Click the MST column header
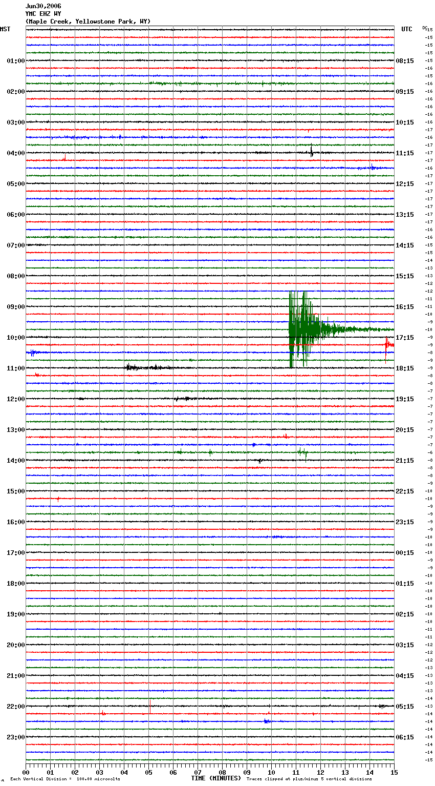 (x=5, y=29)
